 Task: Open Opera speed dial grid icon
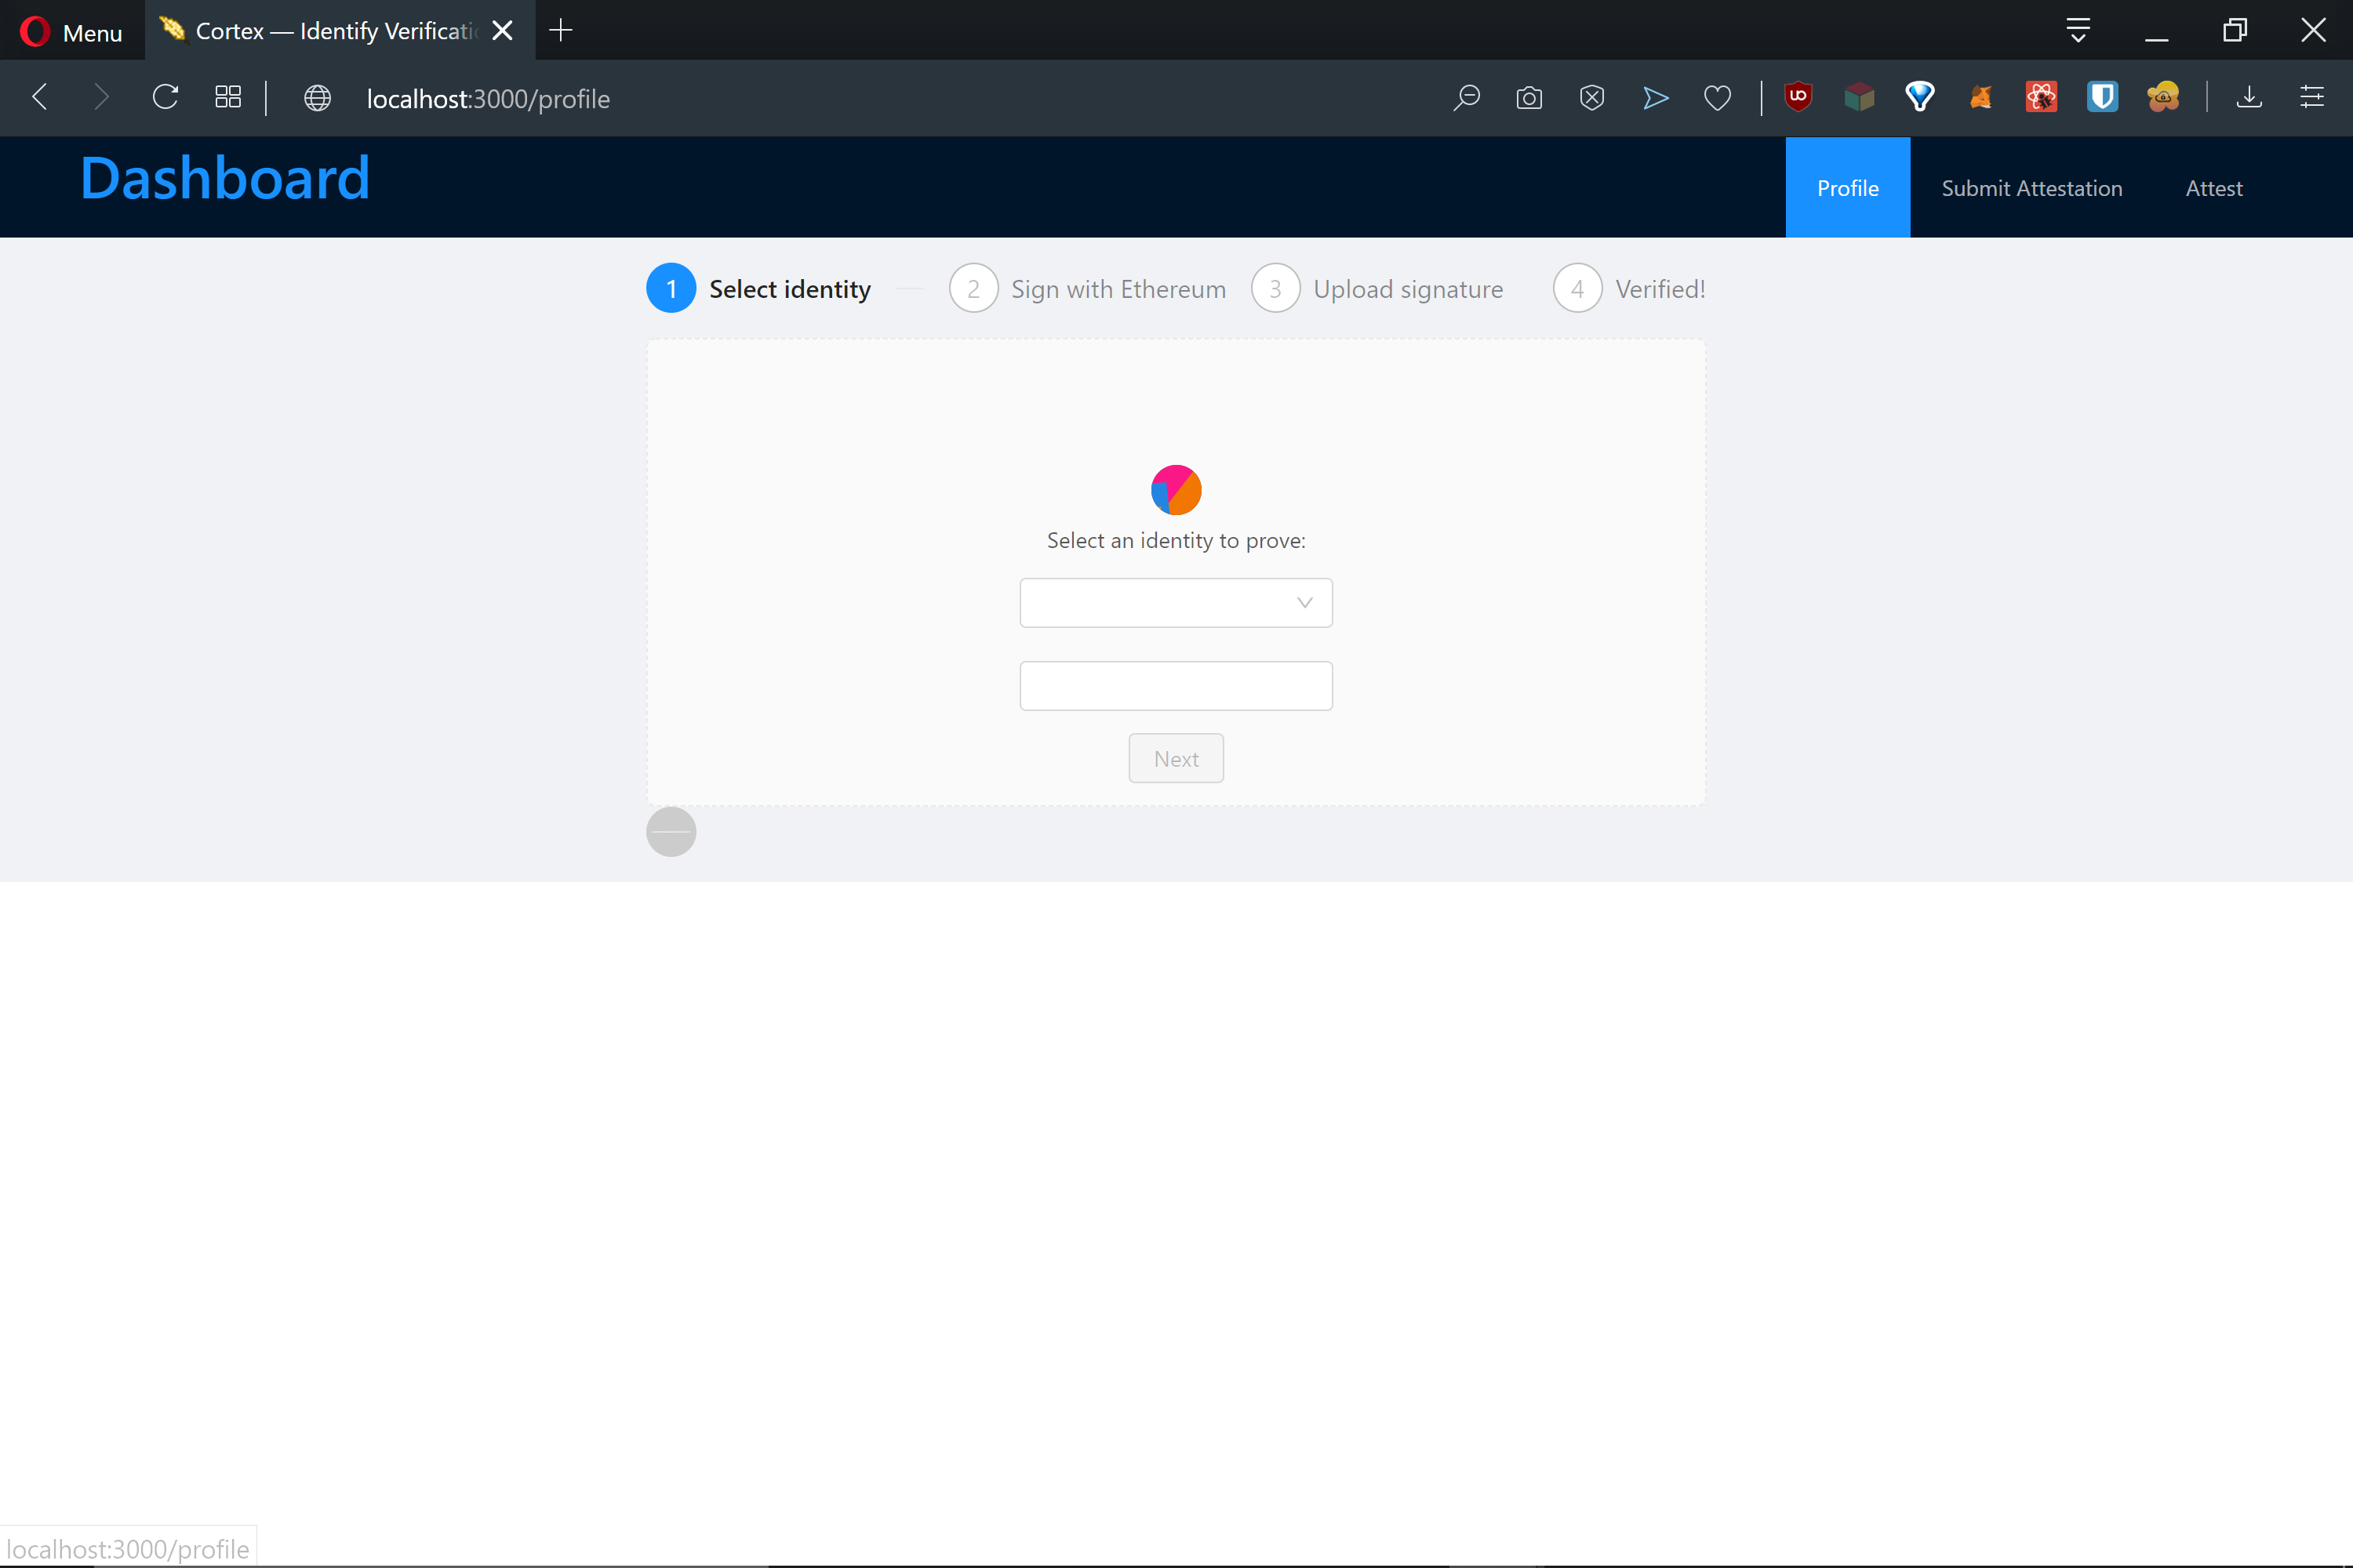[228, 97]
